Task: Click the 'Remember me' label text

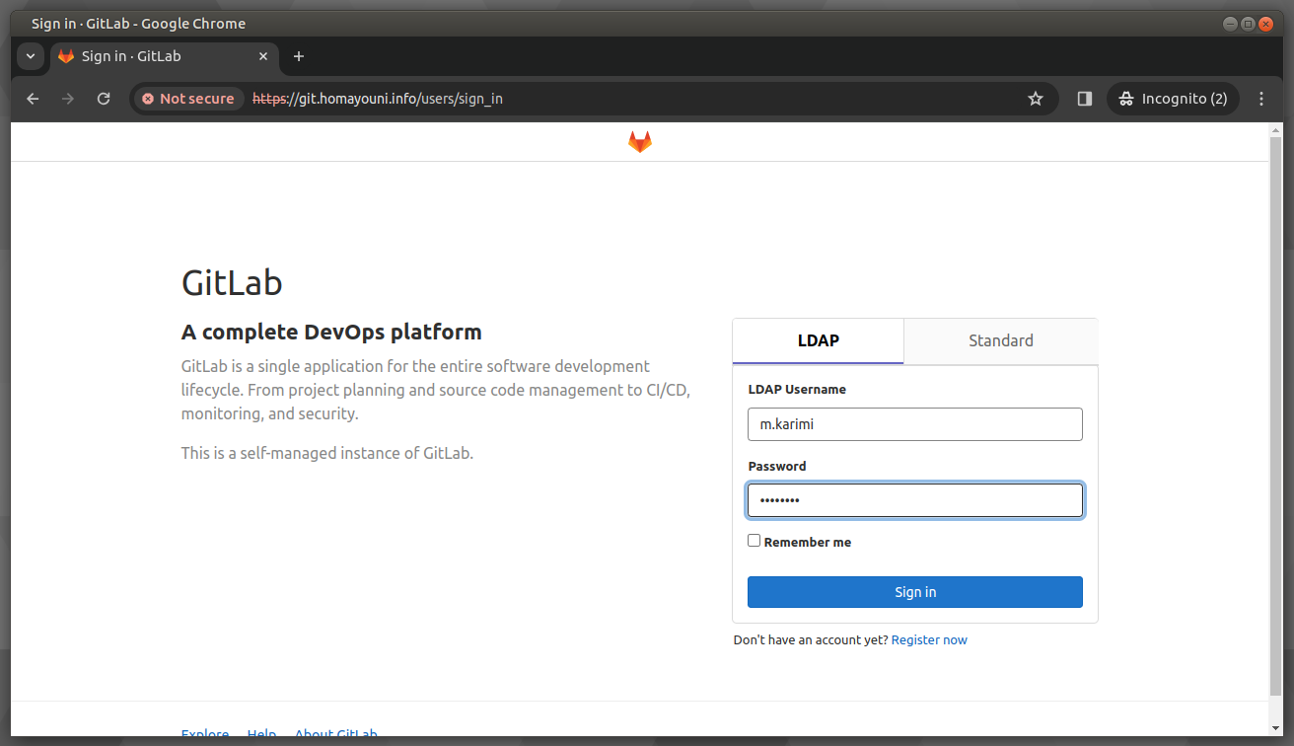Action: tap(808, 542)
